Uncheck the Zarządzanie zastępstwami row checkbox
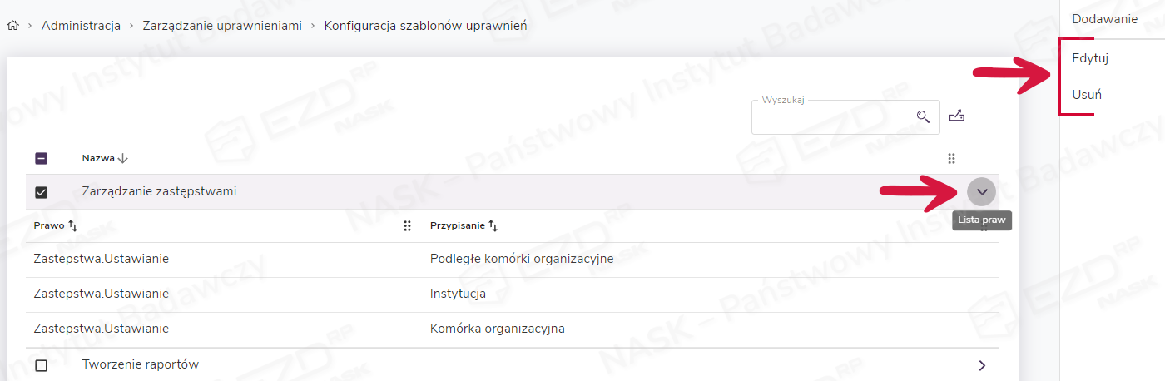 (x=41, y=192)
